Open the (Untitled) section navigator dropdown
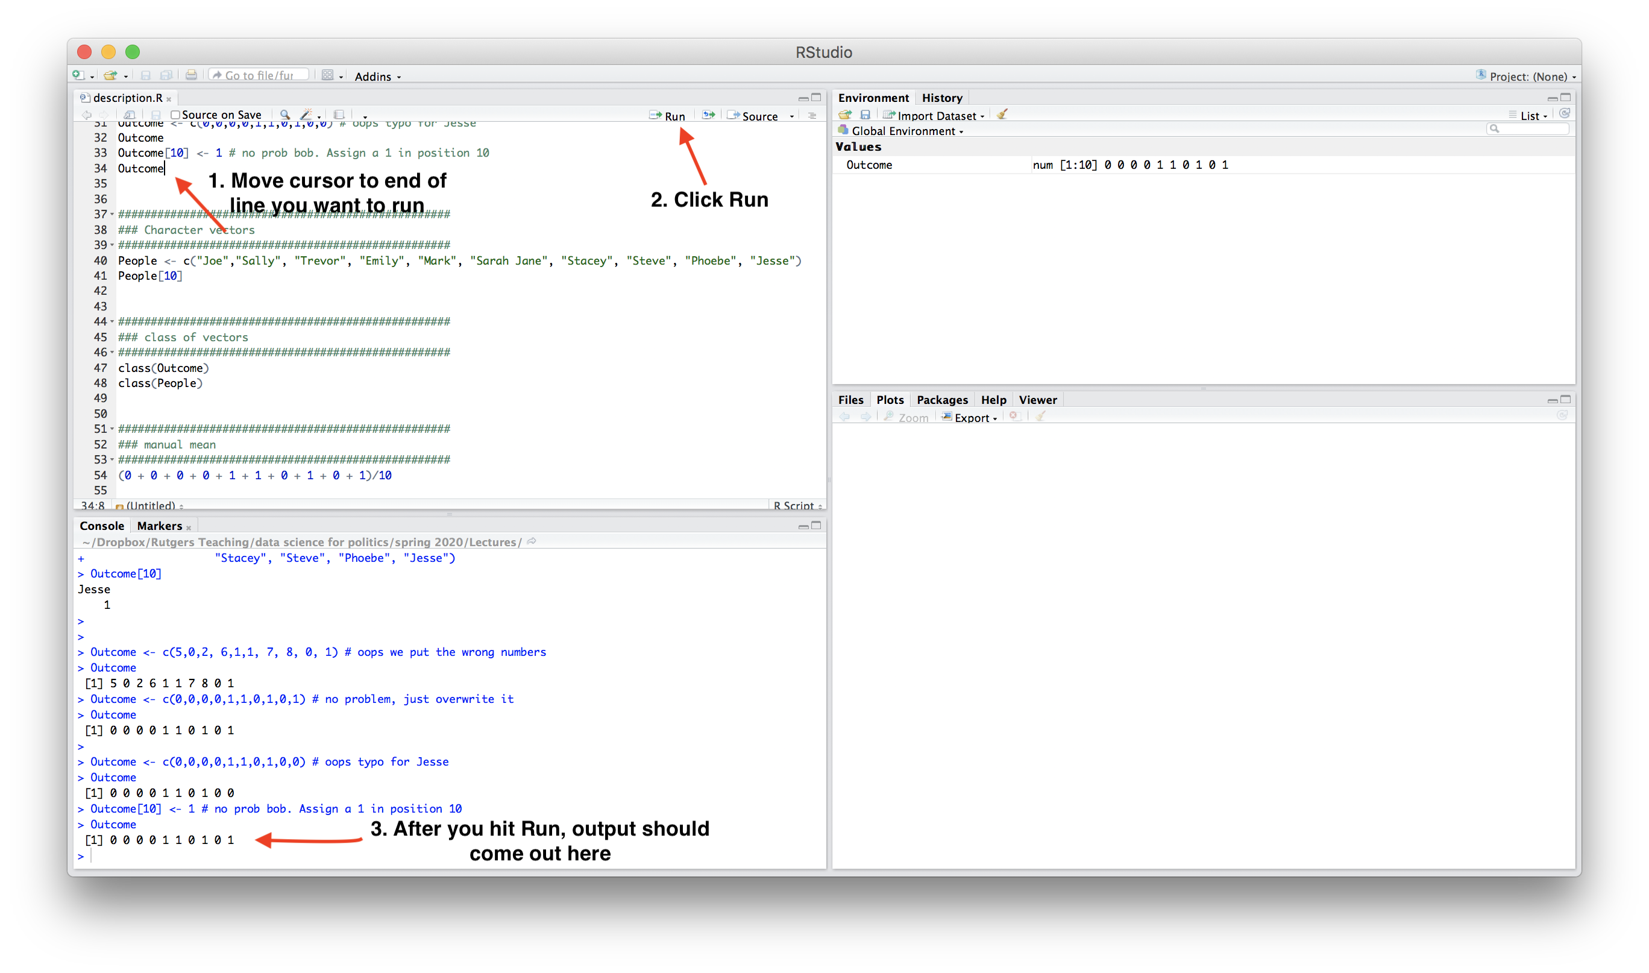Screen dimensions: 1649x973 tap(149, 506)
